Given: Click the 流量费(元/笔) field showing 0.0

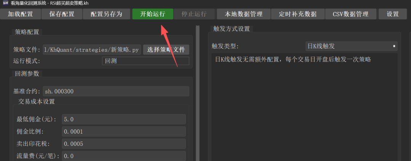Looking at the screenshot, I should tap(124, 156).
